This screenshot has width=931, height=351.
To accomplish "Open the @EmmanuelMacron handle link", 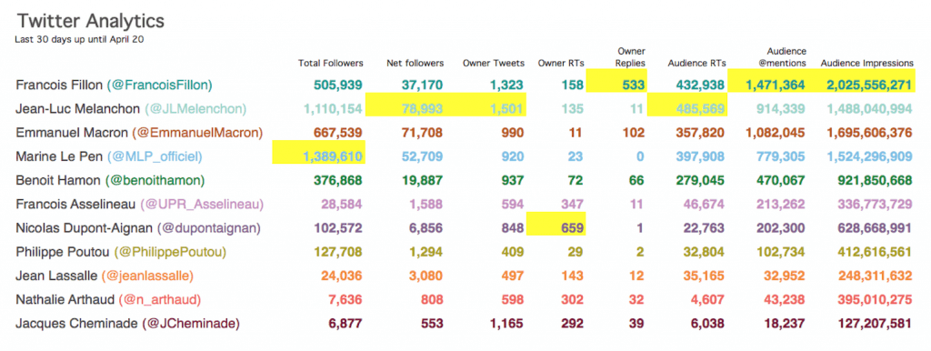I will (197, 133).
